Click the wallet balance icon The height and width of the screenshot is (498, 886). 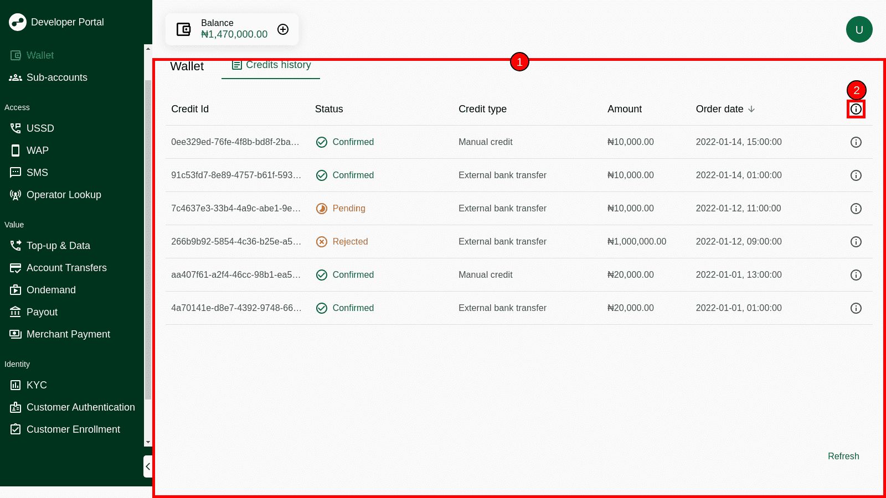pyautogui.click(x=183, y=29)
